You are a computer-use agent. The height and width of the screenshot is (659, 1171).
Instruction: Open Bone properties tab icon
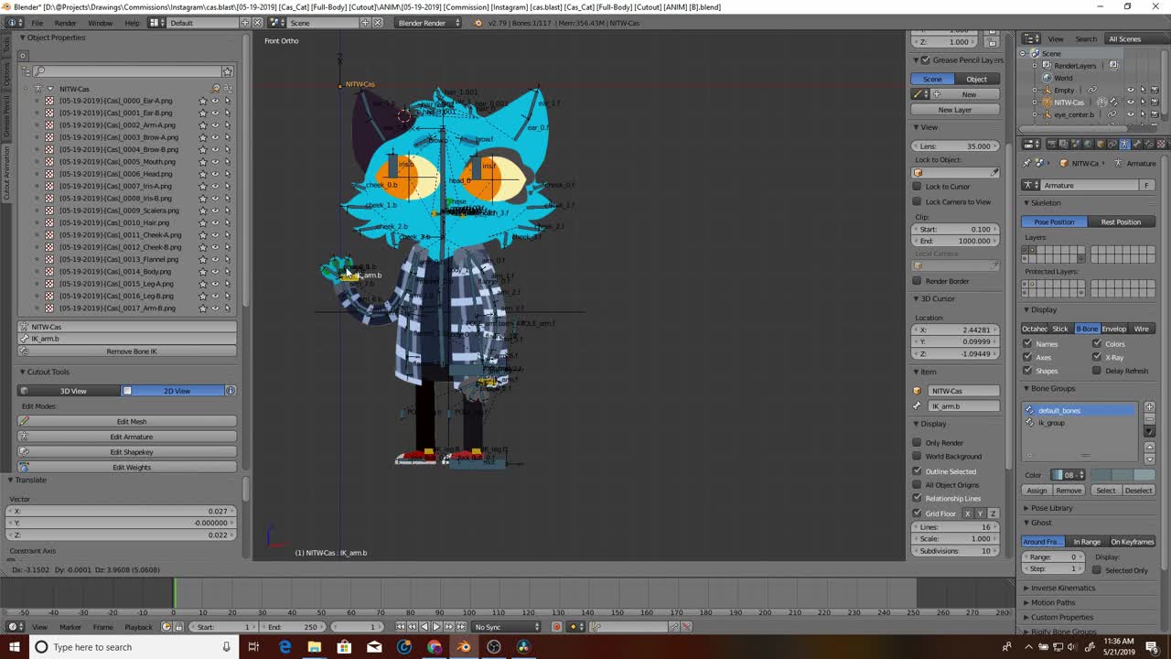pyautogui.click(x=1137, y=144)
